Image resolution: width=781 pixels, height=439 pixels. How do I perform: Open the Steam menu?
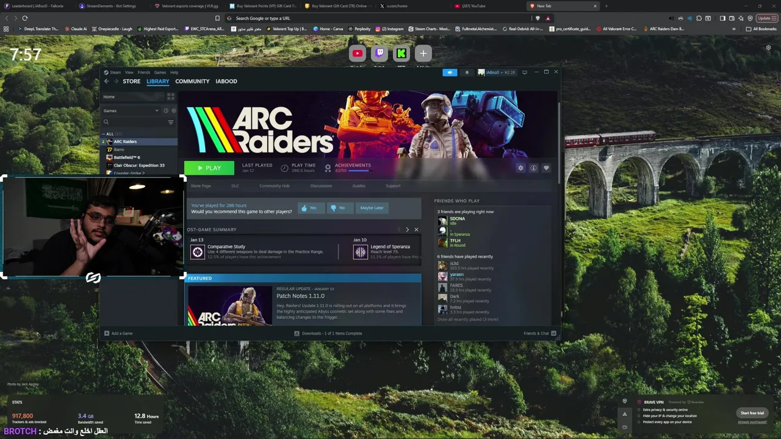point(113,73)
